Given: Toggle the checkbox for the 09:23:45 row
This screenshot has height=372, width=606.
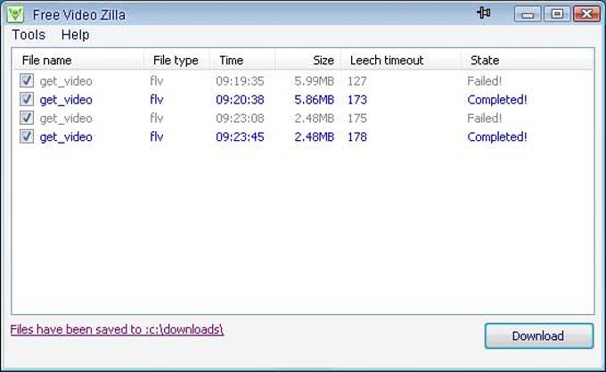Looking at the screenshot, I should pos(27,136).
